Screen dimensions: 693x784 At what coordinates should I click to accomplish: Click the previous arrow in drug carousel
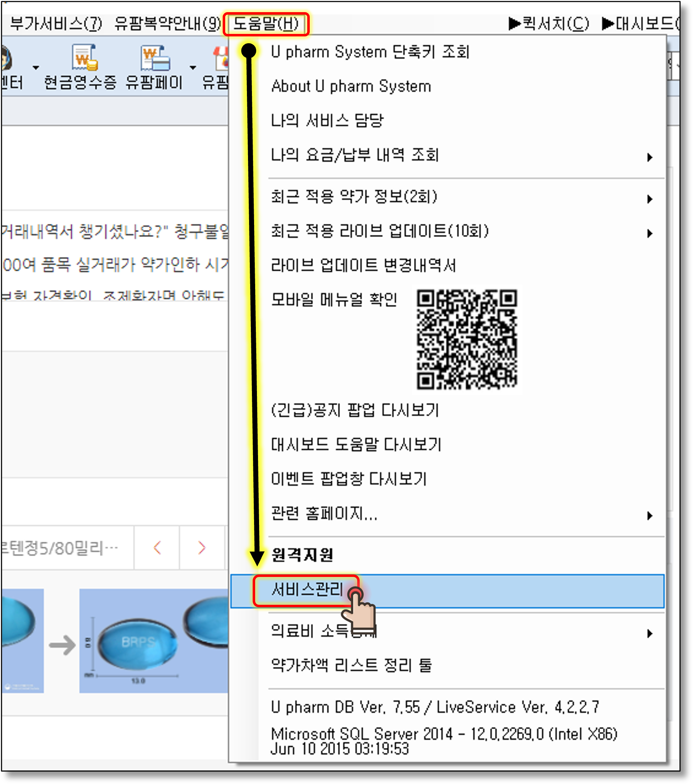(x=157, y=547)
